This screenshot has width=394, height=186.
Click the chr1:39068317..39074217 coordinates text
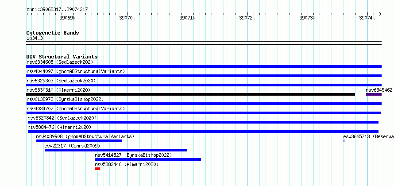(57, 10)
